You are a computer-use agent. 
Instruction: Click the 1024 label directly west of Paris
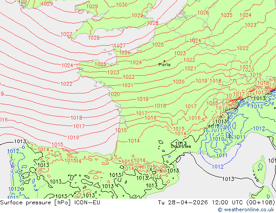click(136, 63)
